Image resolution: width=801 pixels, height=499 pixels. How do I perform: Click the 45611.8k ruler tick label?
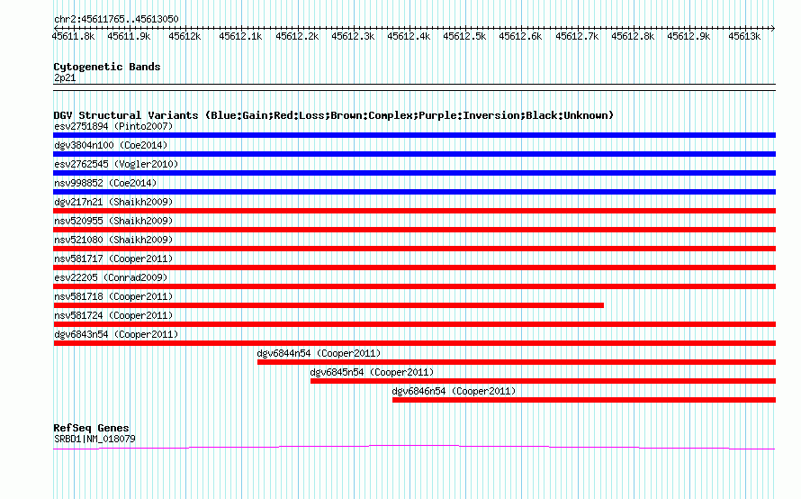pos(73,36)
